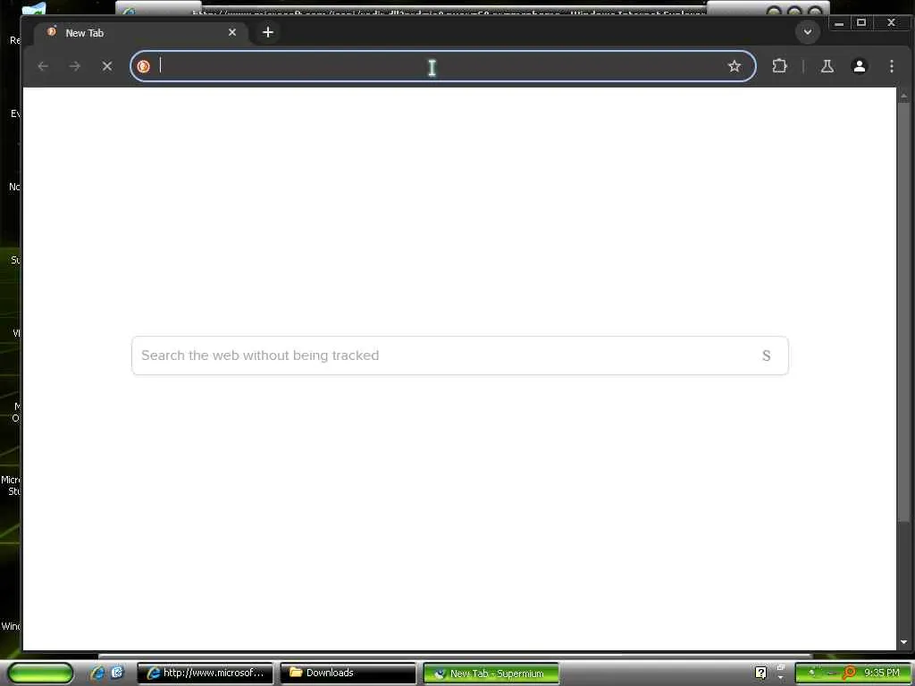Screen dimensions: 915x686
Task: Open the green Start button
Action: pos(40,673)
